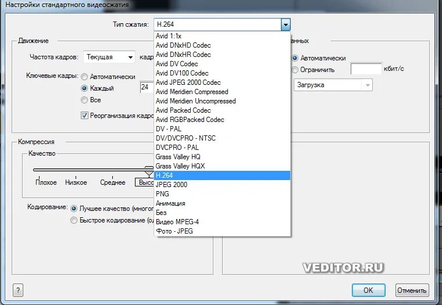The width and height of the screenshot is (442, 305).
Task: Select Быстрое кодирование radio
Action: point(74,220)
